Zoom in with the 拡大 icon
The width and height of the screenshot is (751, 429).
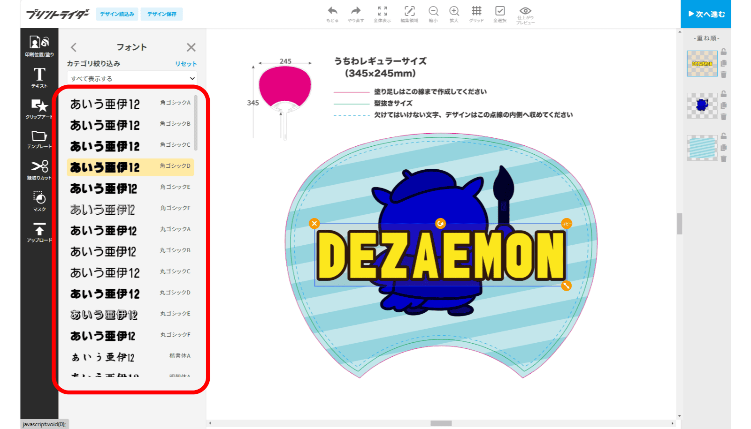pos(454,14)
